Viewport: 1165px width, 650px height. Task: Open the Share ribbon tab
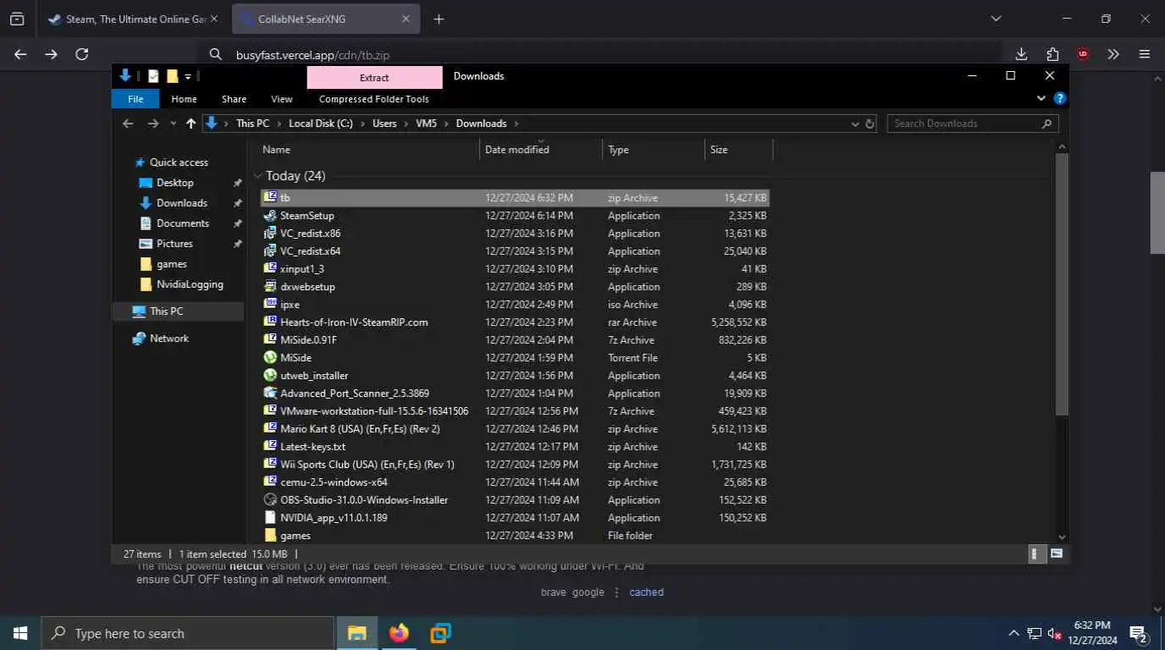pos(234,99)
